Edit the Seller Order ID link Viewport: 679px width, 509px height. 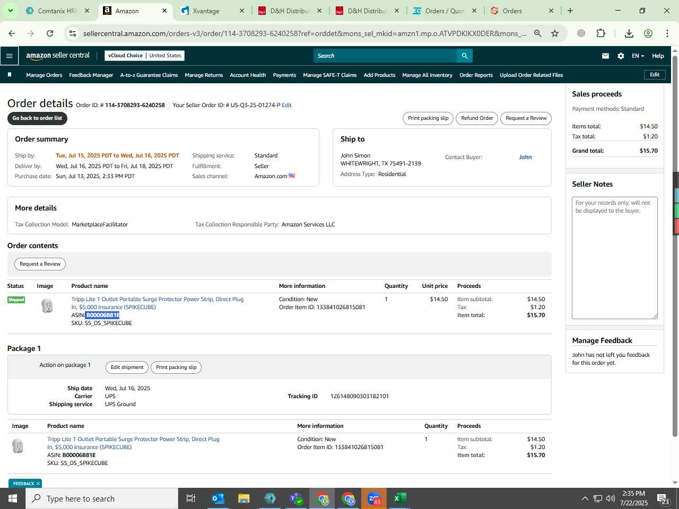coord(286,105)
